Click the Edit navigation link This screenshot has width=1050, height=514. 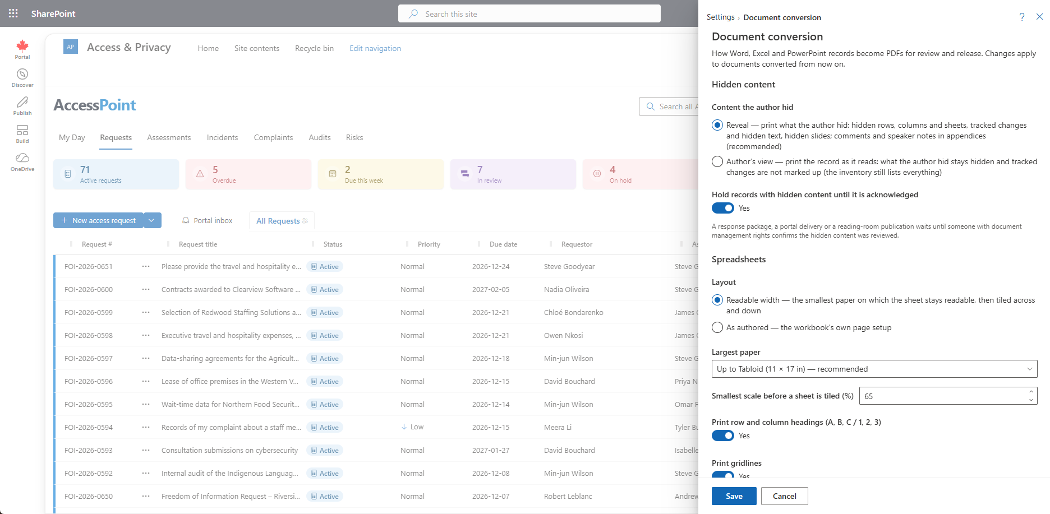pyautogui.click(x=375, y=49)
